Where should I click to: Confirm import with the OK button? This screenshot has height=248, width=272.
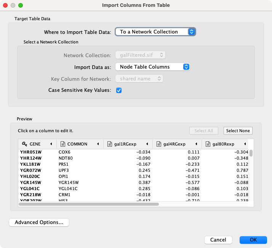pos(253,240)
